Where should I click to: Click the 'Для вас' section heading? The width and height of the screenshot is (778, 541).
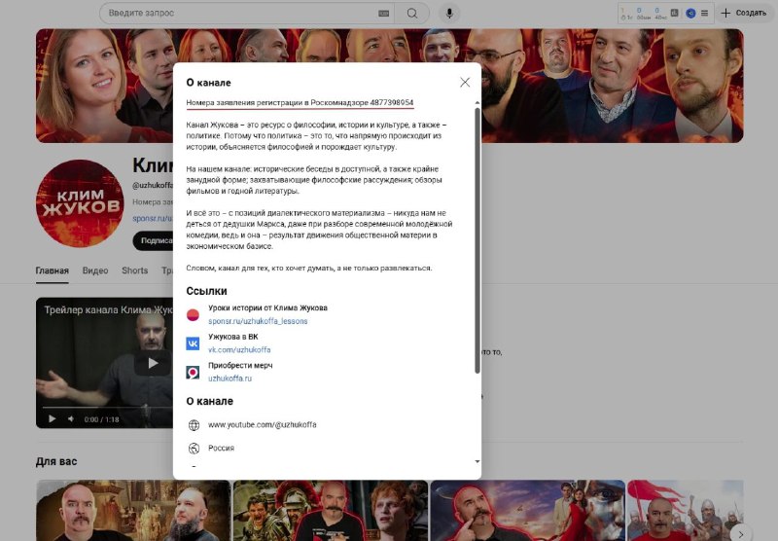pos(56,461)
